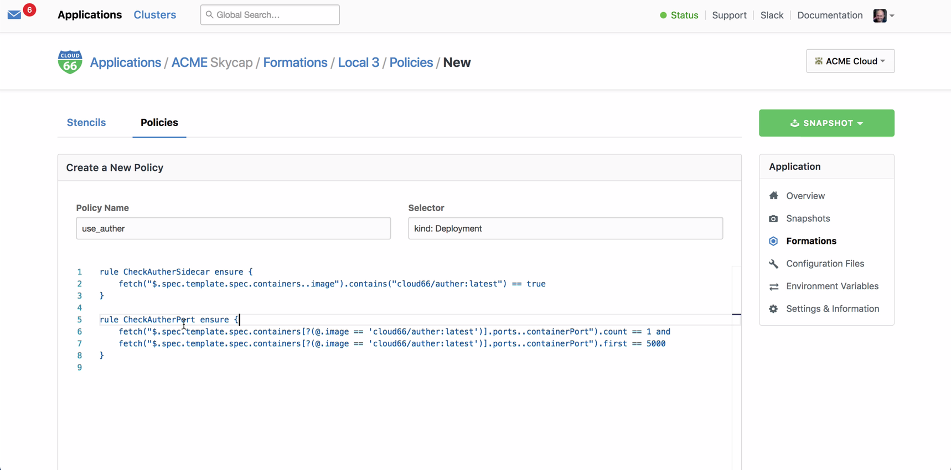Open Local 3 breadcrumb link
Image resolution: width=951 pixels, height=470 pixels.
pyautogui.click(x=359, y=62)
